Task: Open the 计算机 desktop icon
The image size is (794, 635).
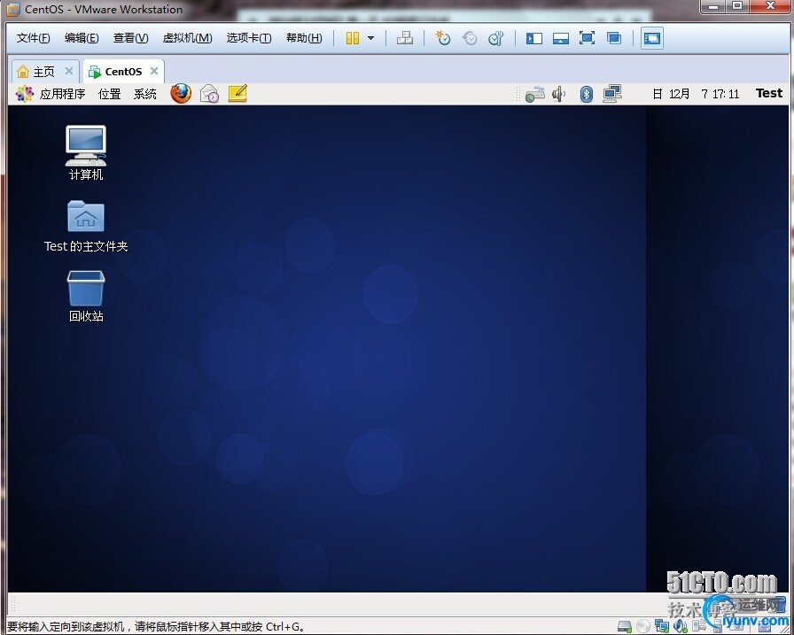Action: (x=86, y=153)
